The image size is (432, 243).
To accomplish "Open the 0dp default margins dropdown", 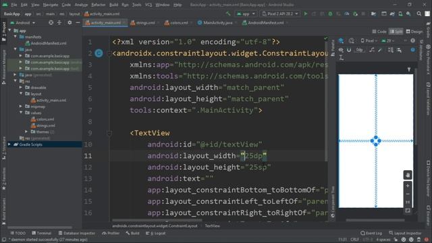I will (x=360, y=50).
